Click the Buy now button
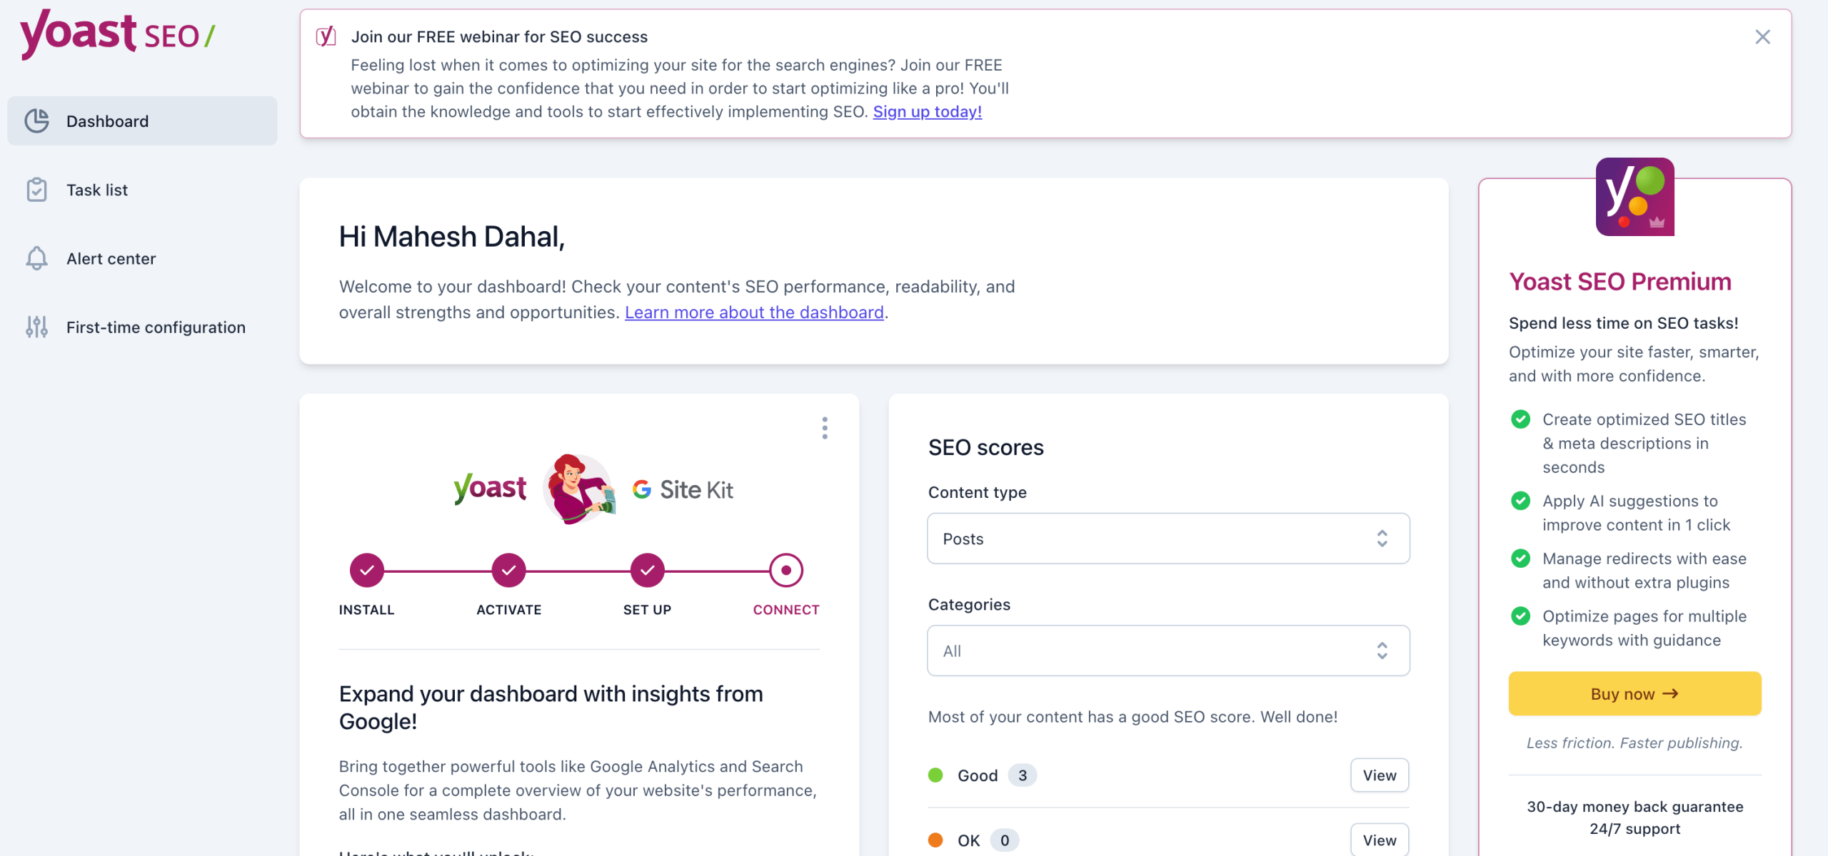Viewport: 1828px width, 856px height. [x=1634, y=693]
